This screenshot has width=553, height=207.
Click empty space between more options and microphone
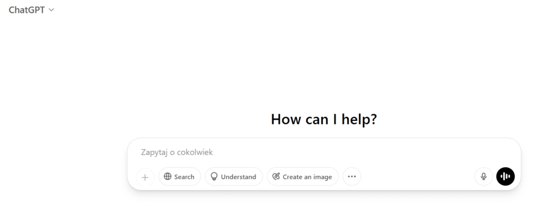417,177
